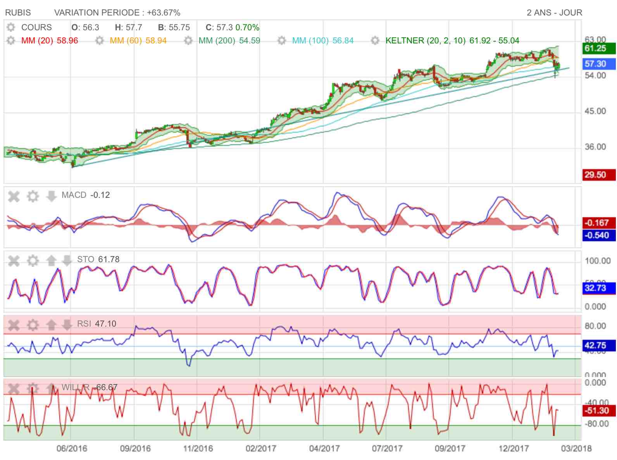
Task: Move MACD panel down with arrow
Action: tap(51, 196)
